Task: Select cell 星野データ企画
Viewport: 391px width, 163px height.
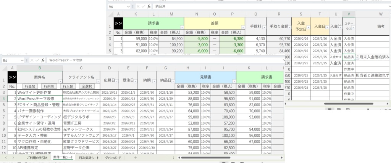Action: coord(81,147)
